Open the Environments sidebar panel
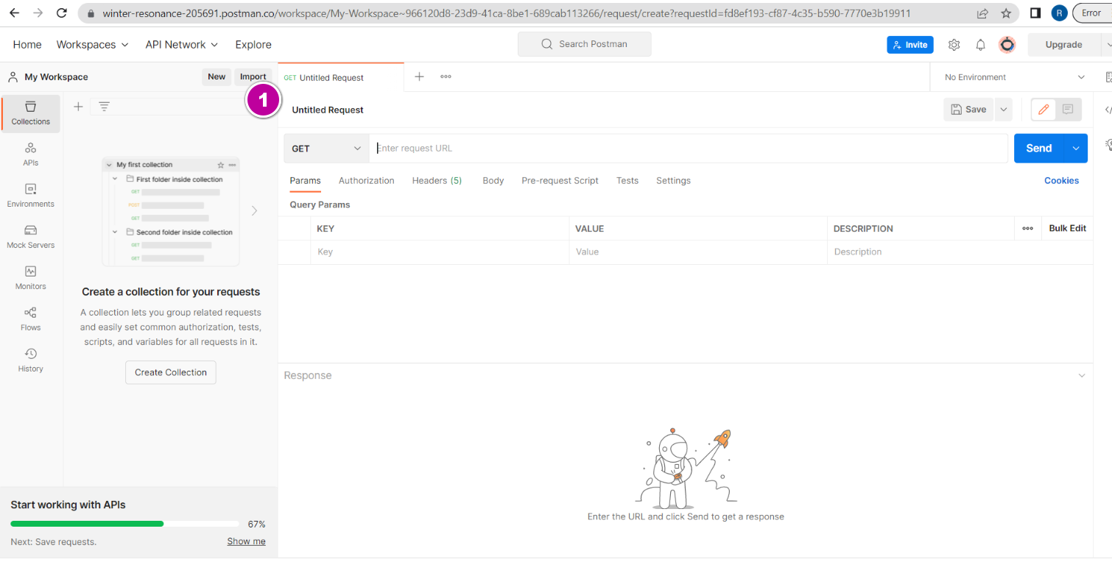Viewport: 1112px width, 562px height. (x=31, y=196)
